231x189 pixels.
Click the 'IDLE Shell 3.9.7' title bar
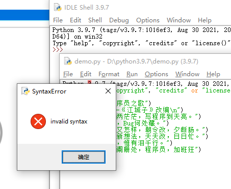click(87, 8)
